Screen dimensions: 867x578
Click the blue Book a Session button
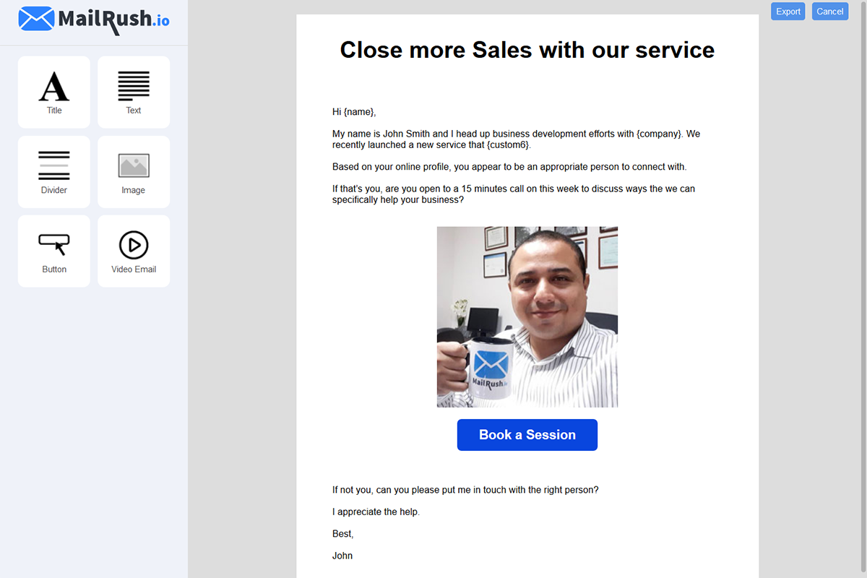coord(527,435)
